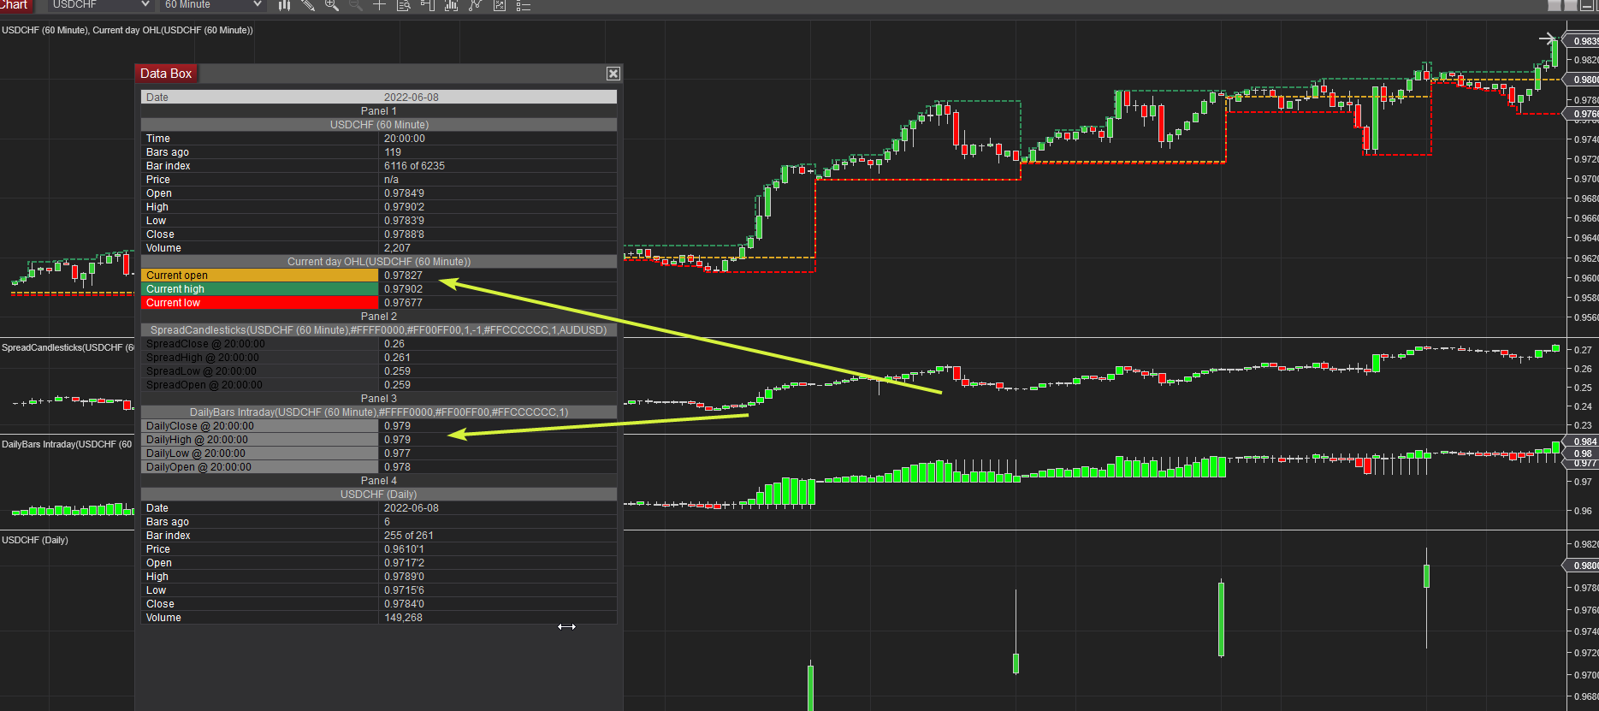Select the Current high row in Data Box

click(x=379, y=288)
